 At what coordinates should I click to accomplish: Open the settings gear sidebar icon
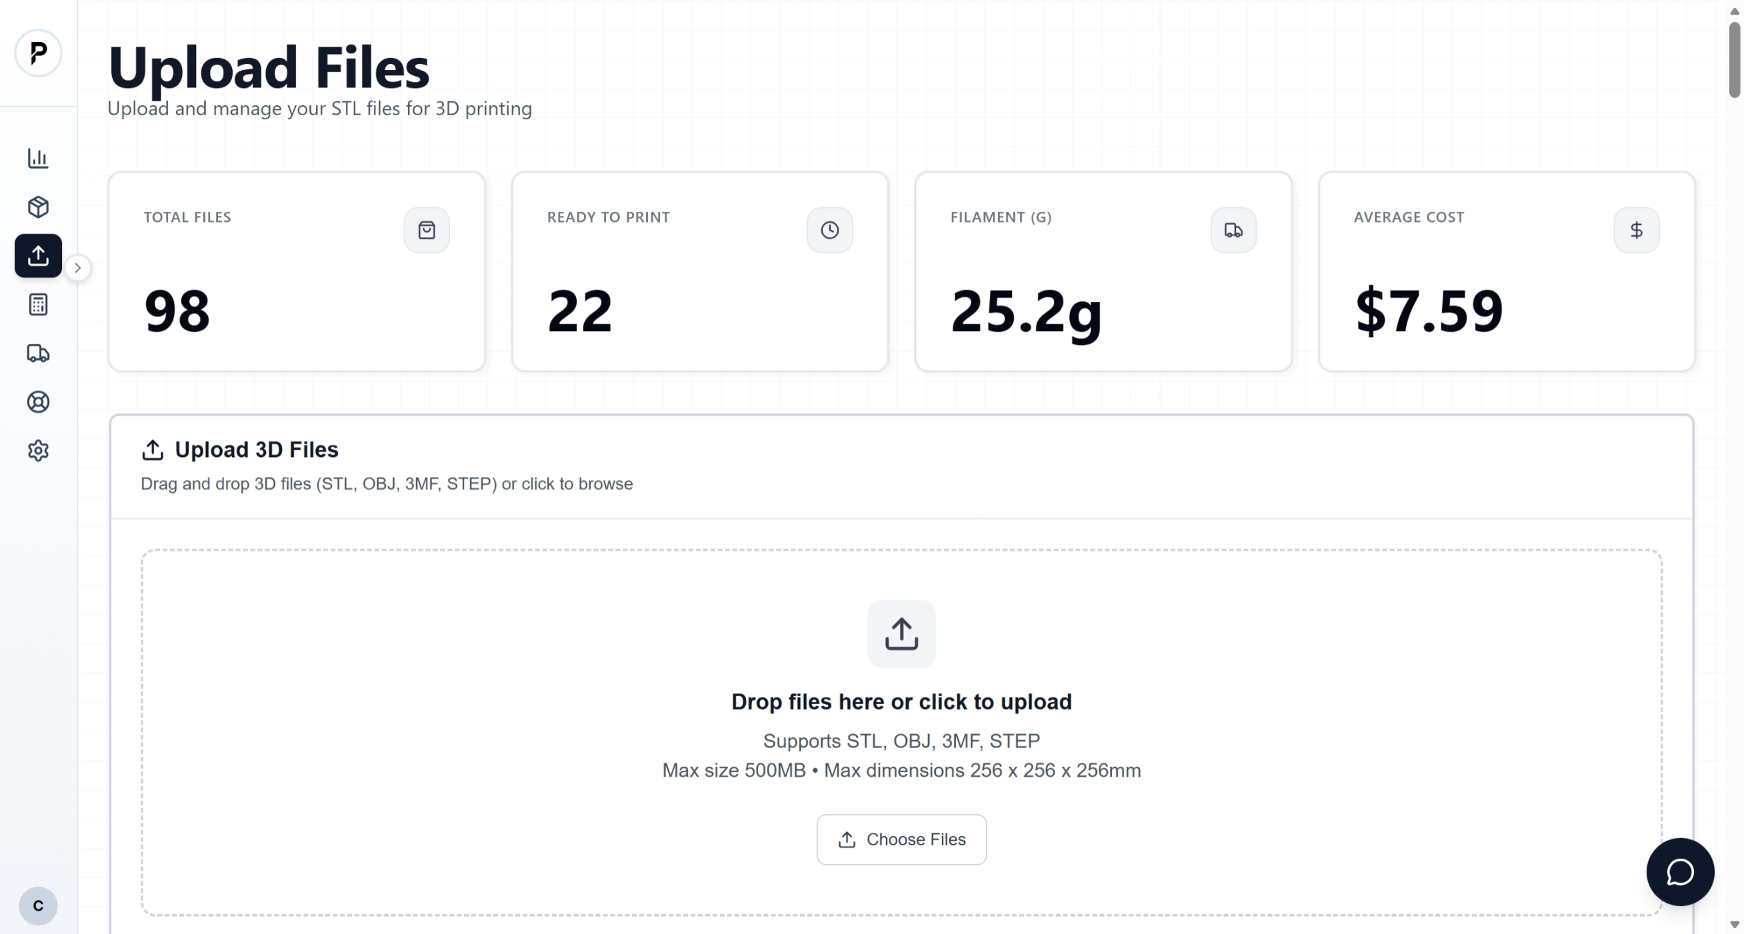click(38, 450)
